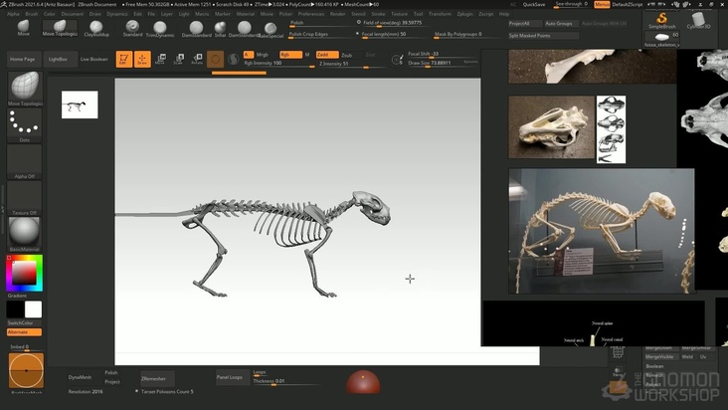The width and height of the screenshot is (728, 410).
Task: Adjust the Rgb Intensity slider
Action: [x=279, y=64]
